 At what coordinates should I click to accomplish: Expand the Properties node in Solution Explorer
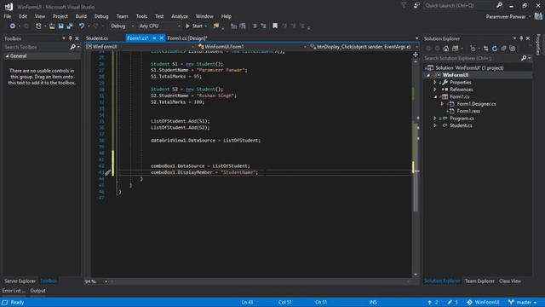435,83
